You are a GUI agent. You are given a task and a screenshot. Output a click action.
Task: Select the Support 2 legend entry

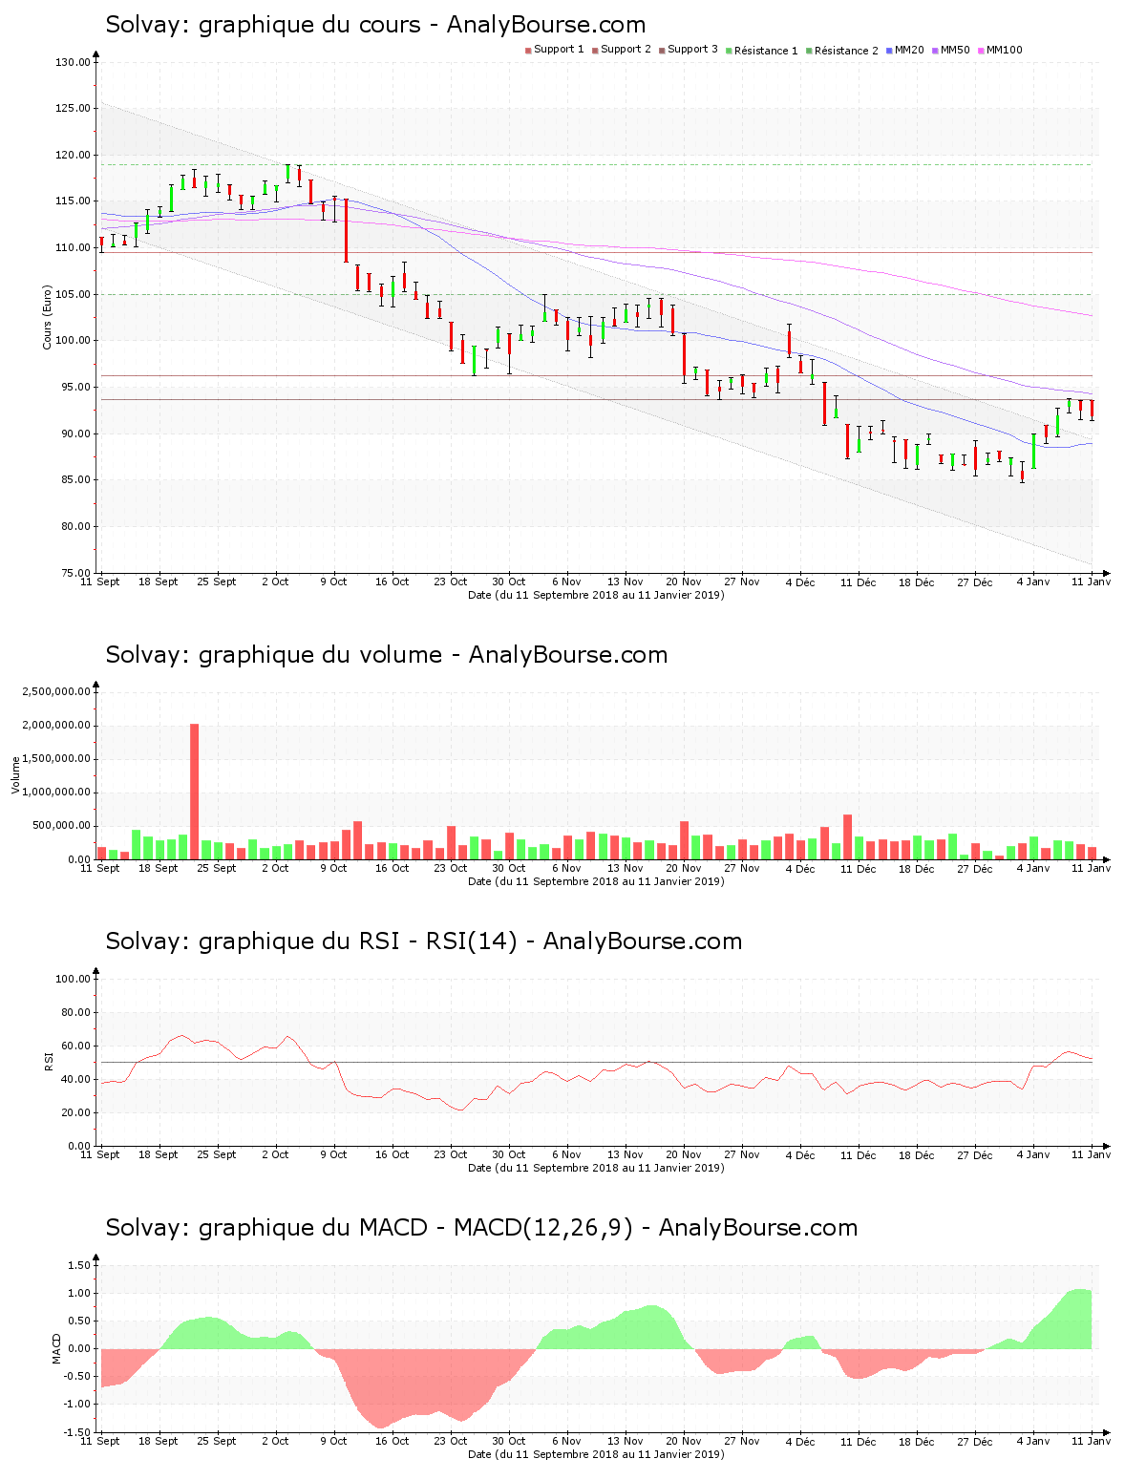[622, 50]
